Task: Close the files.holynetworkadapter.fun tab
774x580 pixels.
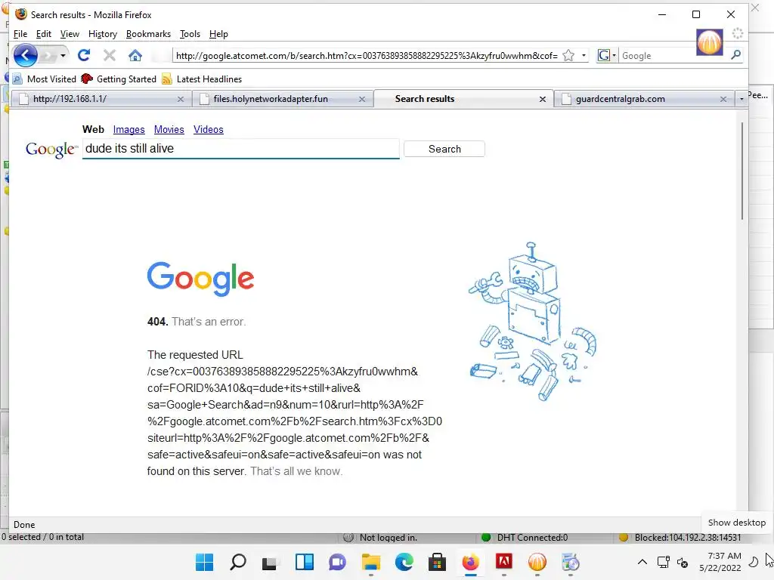Action: point(362,99)
